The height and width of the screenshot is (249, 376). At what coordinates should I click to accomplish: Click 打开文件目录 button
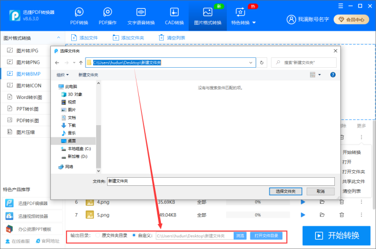pos(266,236)
